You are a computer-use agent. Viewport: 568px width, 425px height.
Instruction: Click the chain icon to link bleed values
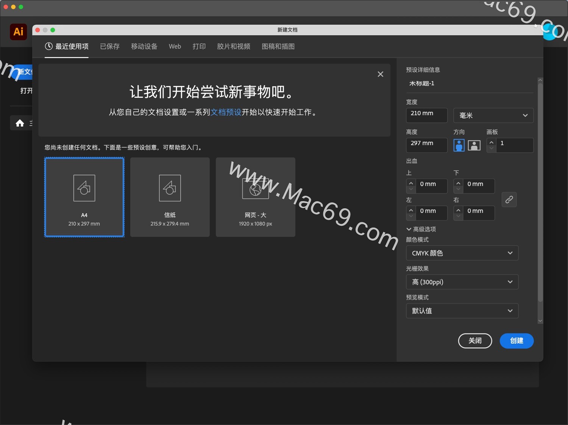point(509,200)
